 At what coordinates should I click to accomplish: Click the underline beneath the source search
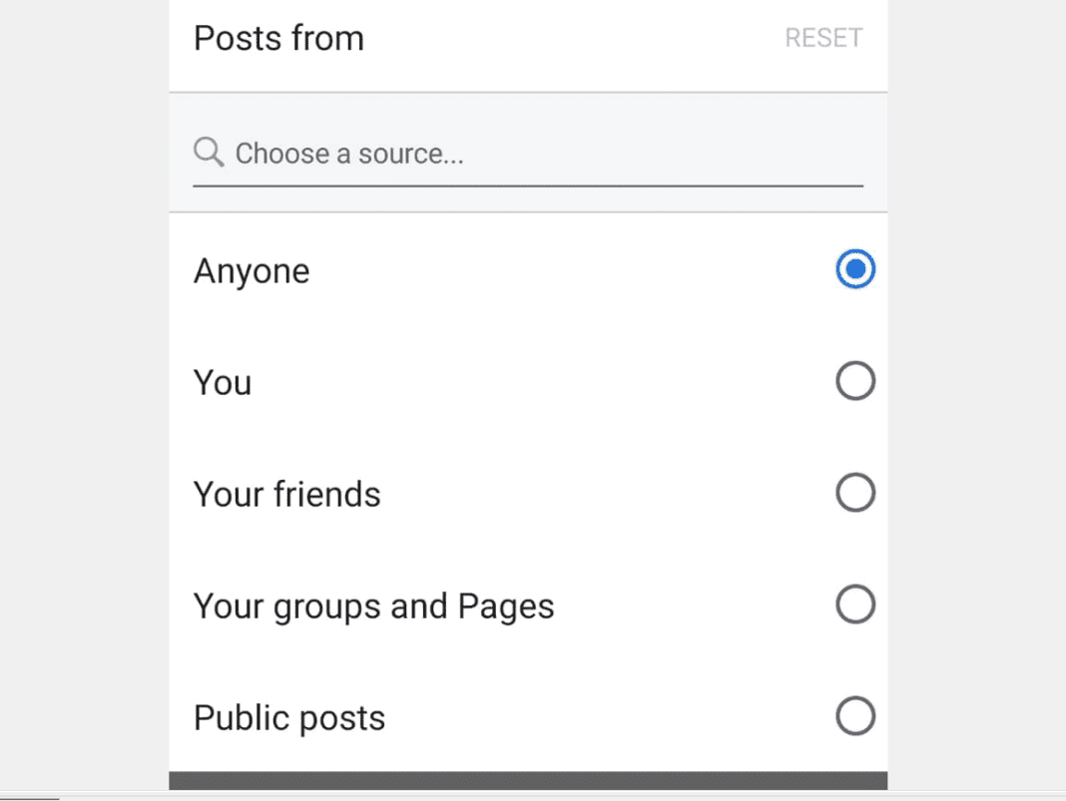(x=528, y=186)
